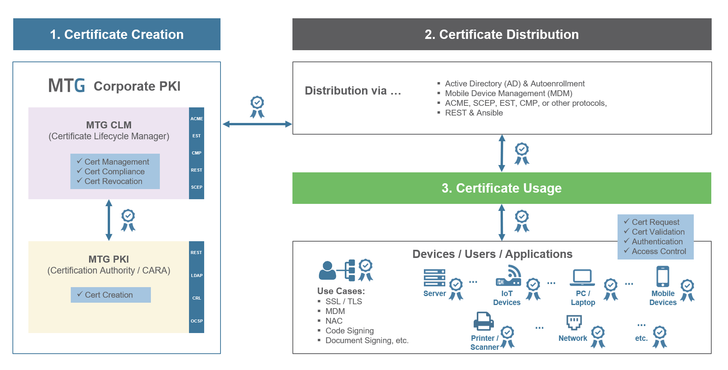Select the Network port icon

574,322
